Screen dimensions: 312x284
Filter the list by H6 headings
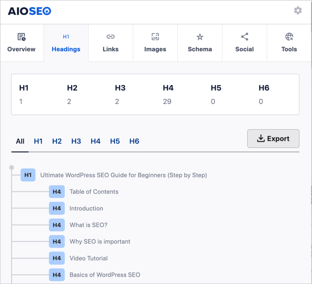[134, 141]
